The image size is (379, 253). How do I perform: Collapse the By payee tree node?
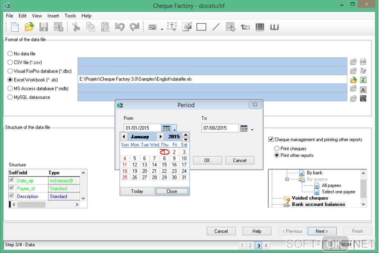(x=287, y=179)
